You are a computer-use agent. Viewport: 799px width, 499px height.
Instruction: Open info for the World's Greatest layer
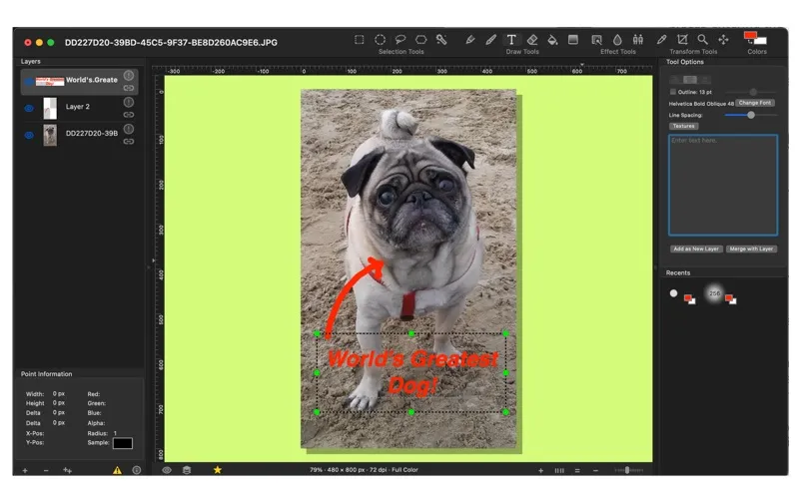[x=129, y=76]
